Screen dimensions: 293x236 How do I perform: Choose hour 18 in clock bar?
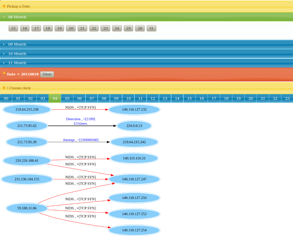tap(226, 98)
